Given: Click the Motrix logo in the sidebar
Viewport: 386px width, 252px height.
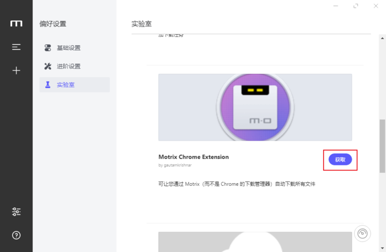Looking at the screenshot, I should pyautogui.click(x=17, y=24).
